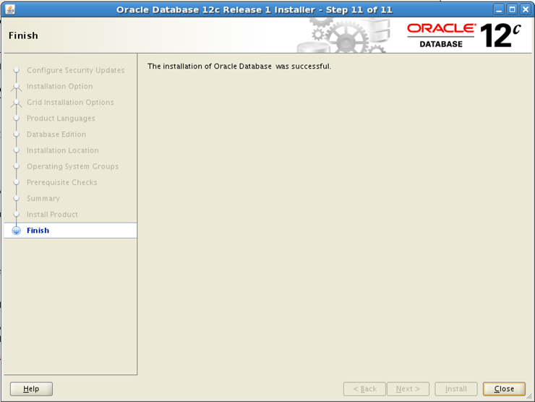Click the installation successful message text
This screenshot has height=402, width=535.
(239, 67)
